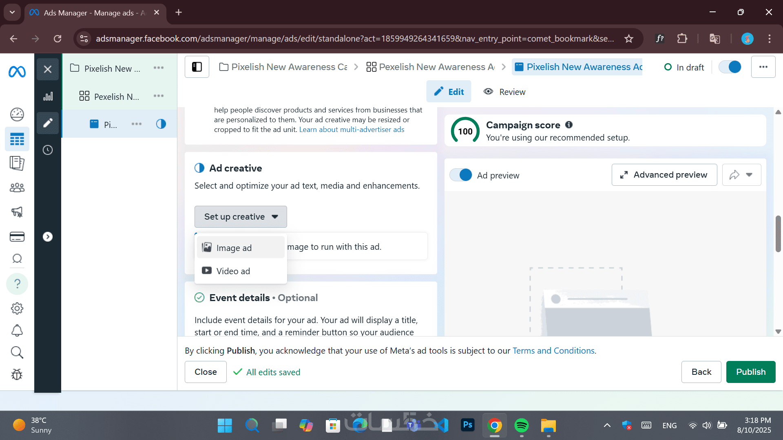783x440 pixels.
Task: Open the Account overview gauge icon
Action: tap(17, 114)
